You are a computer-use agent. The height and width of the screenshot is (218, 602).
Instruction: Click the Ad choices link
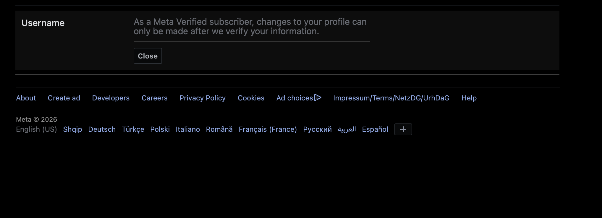click(294, 98)
